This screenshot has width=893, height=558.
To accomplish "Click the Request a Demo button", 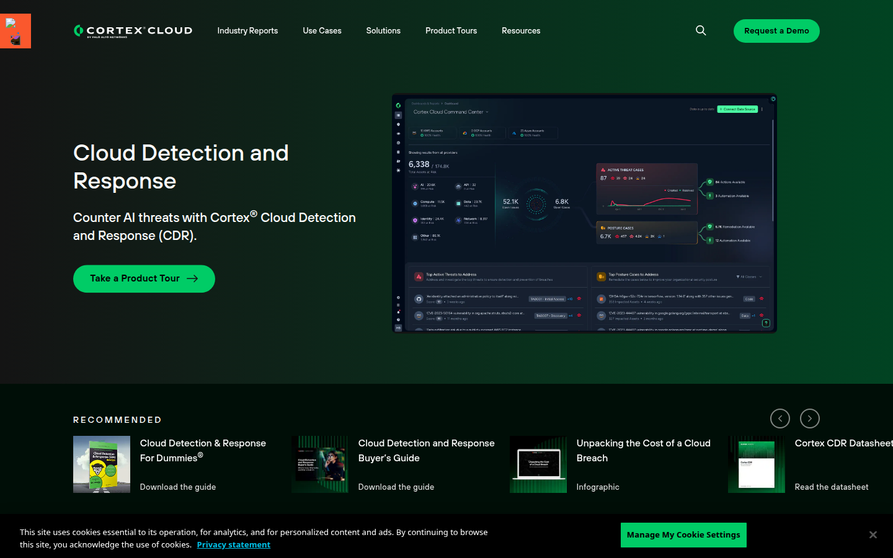I will point(776,31).
